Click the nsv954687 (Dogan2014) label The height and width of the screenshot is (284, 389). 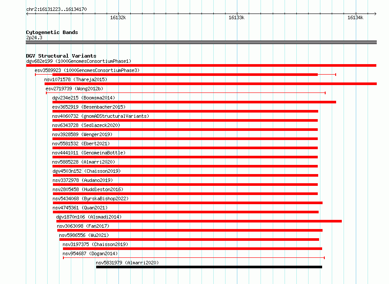point(90,253)
